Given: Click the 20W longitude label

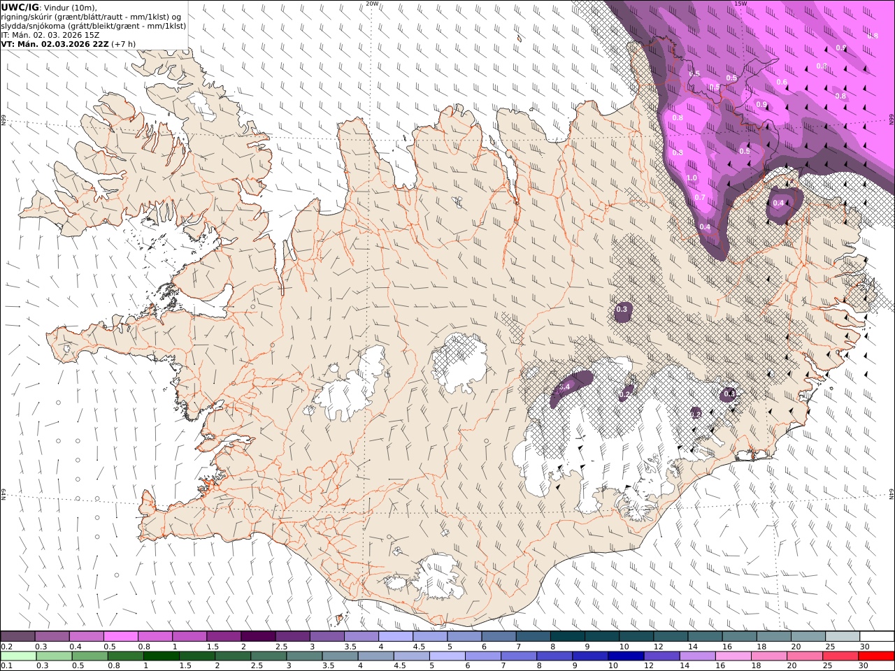Looking at the screenshot, I should point(372,3).
